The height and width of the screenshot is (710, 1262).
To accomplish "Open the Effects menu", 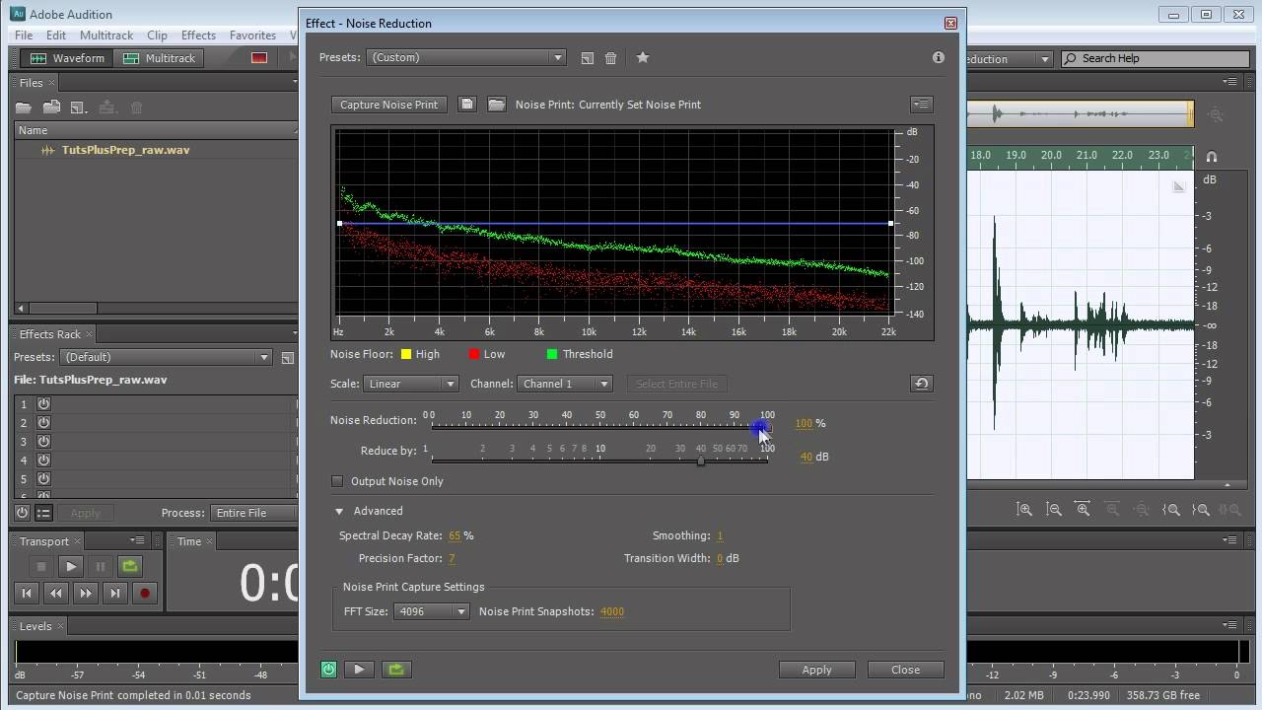I will (x=198, y=35).
